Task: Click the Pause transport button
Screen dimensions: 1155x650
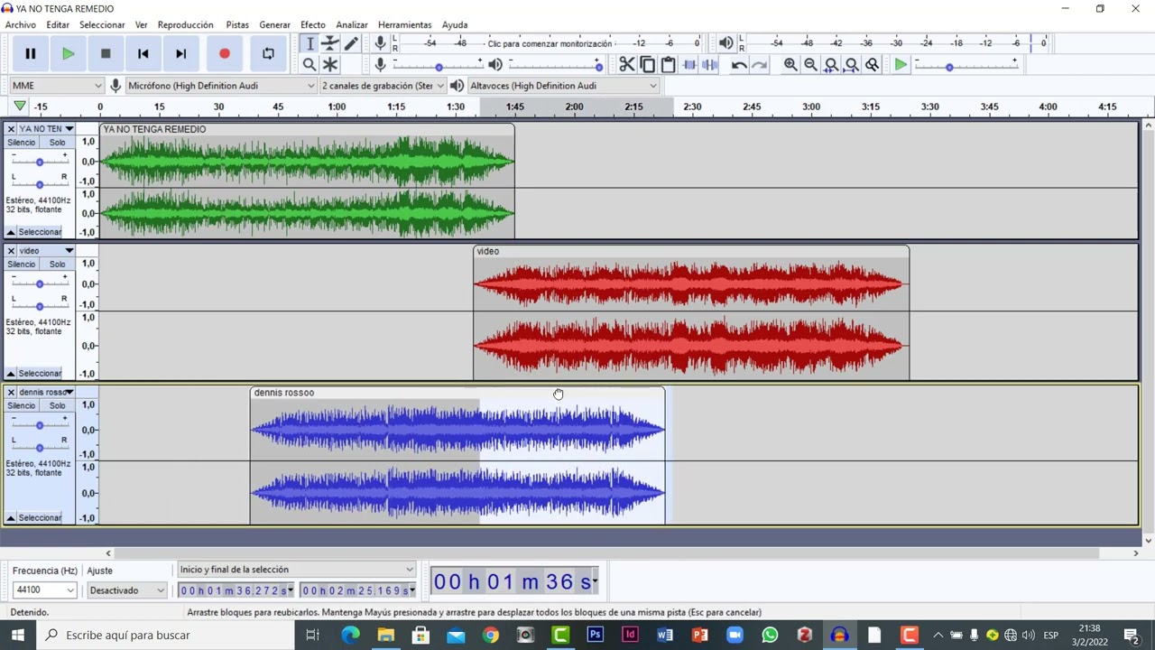Action: (x=30, y=54)
